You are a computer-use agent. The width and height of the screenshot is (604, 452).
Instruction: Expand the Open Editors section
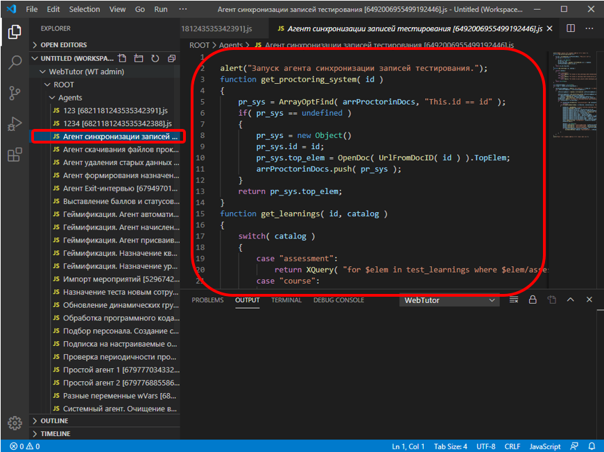pos(105,45)
